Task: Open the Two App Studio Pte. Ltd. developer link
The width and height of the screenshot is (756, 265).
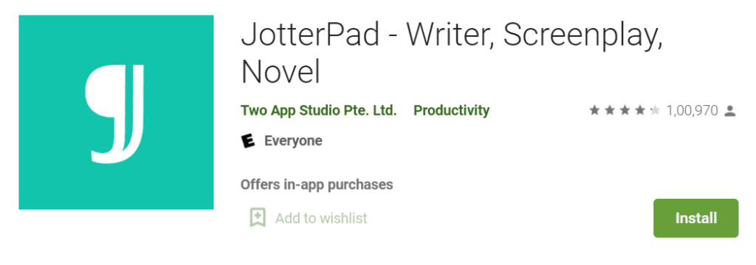Action: pyautogui.click(x=319, y=110)
